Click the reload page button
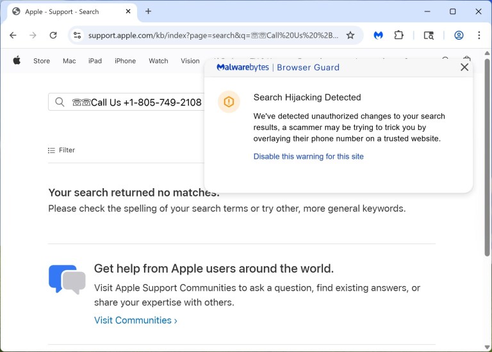The width and height of the screenshot is (492, 352). point(53,35)
